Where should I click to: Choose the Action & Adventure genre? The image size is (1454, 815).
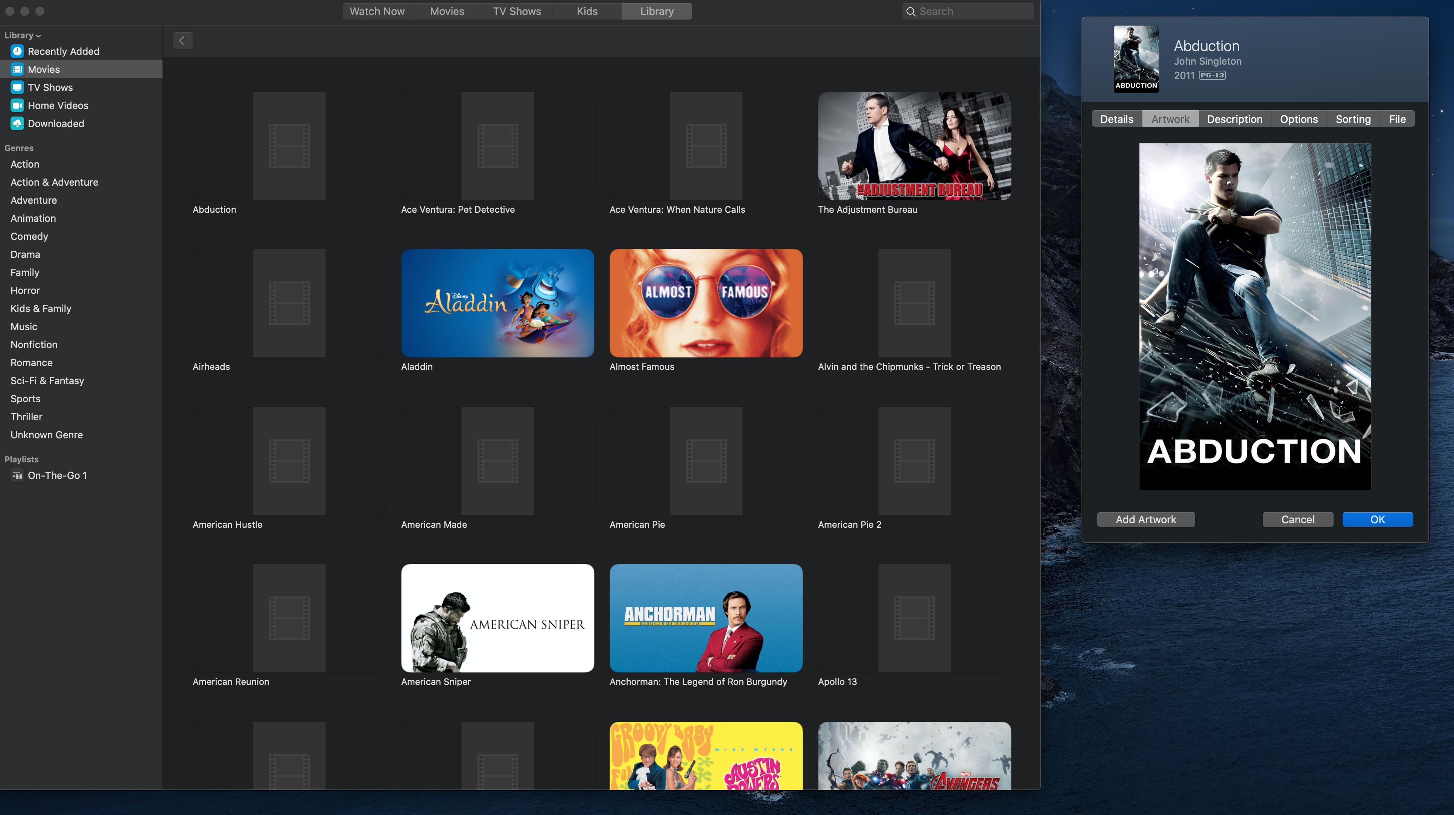point(81,182)
